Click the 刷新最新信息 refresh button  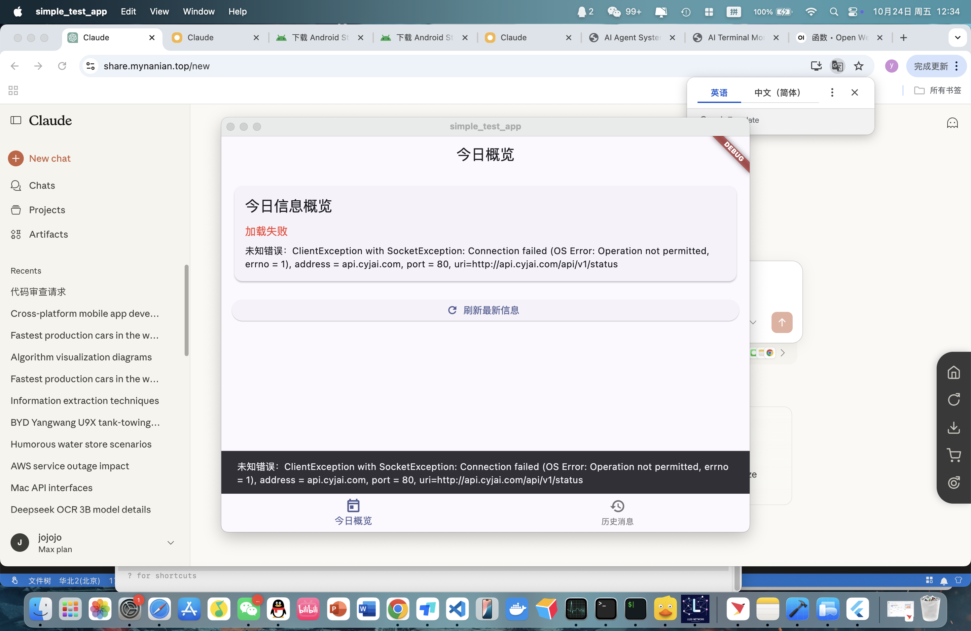[x=485, y=310]
